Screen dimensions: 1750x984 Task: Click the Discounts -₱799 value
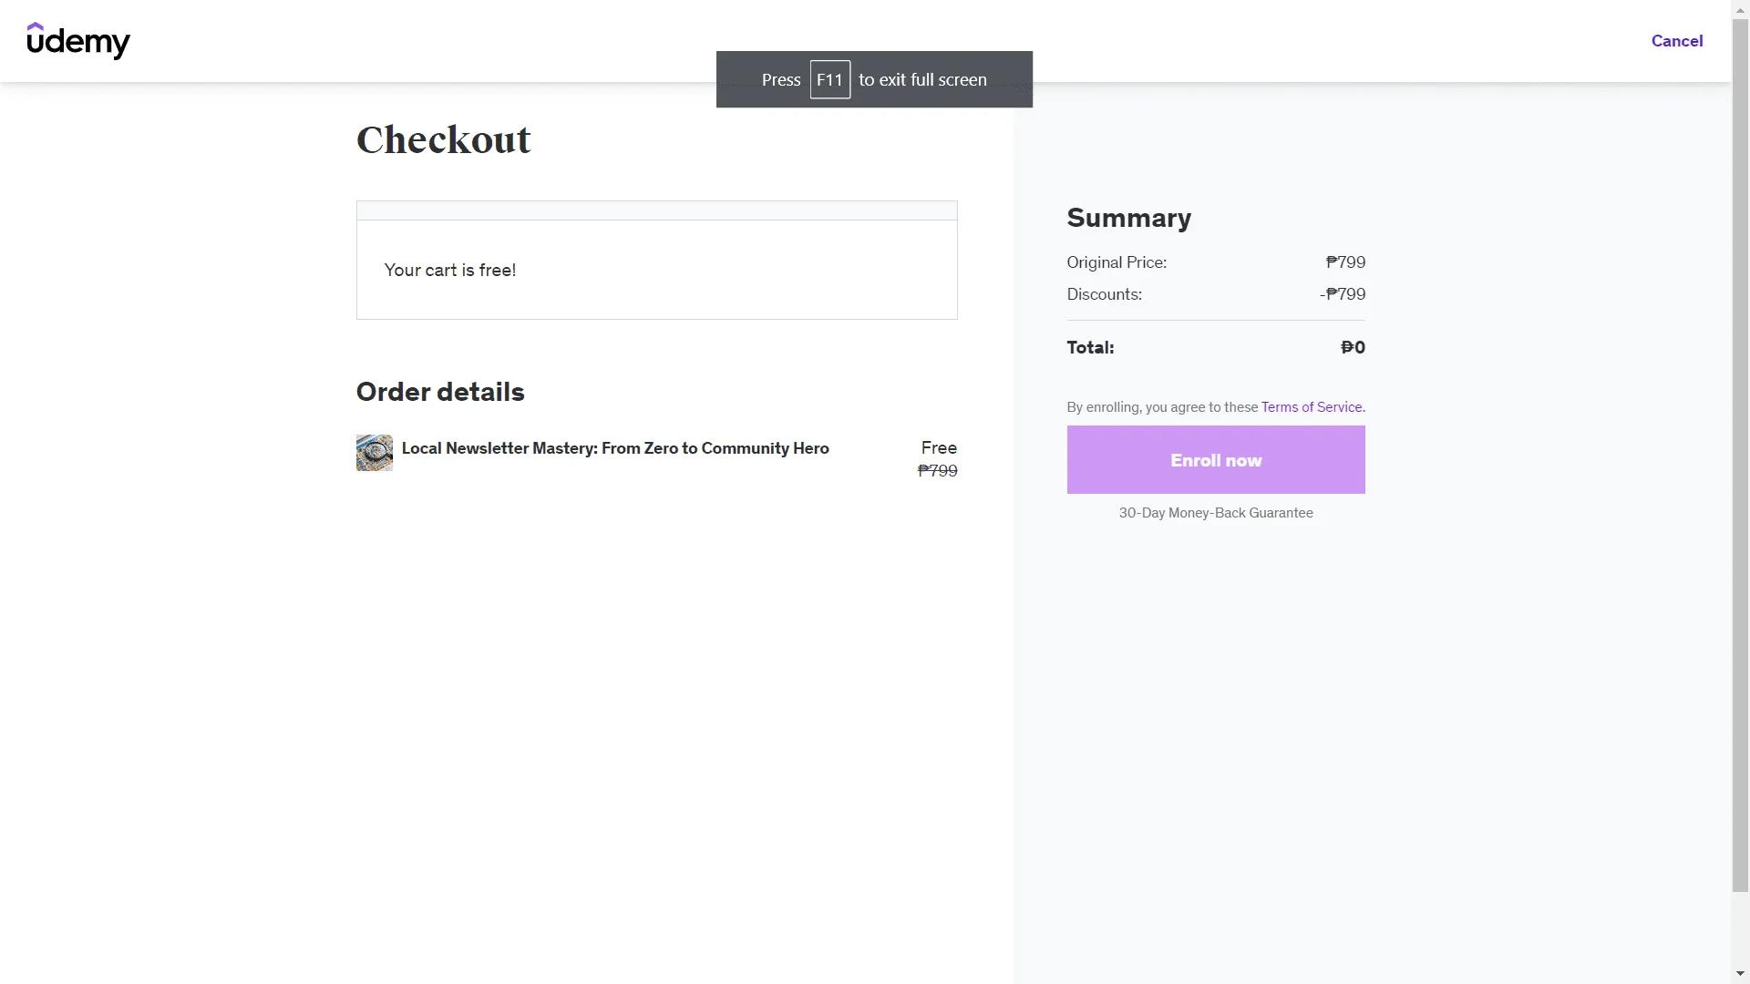(1342, 294)
